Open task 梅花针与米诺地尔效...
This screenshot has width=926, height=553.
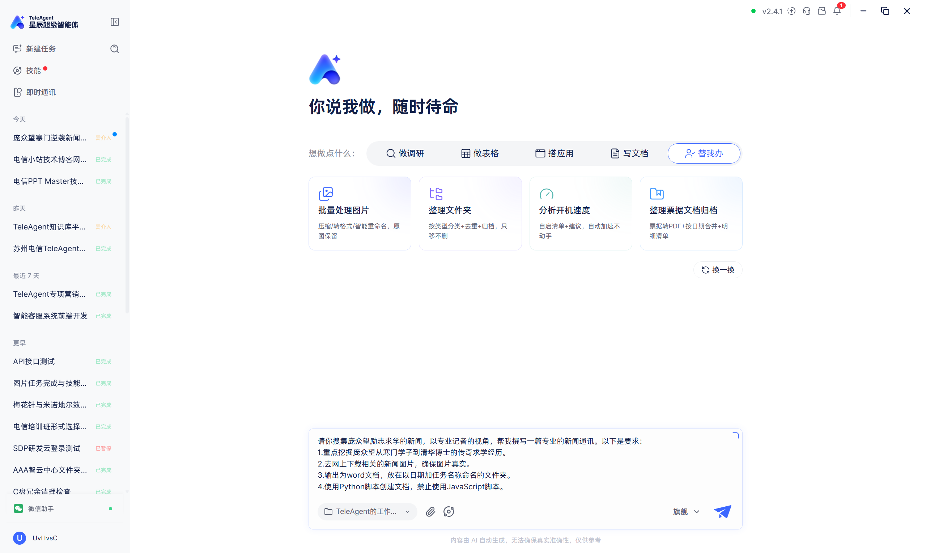63,405
